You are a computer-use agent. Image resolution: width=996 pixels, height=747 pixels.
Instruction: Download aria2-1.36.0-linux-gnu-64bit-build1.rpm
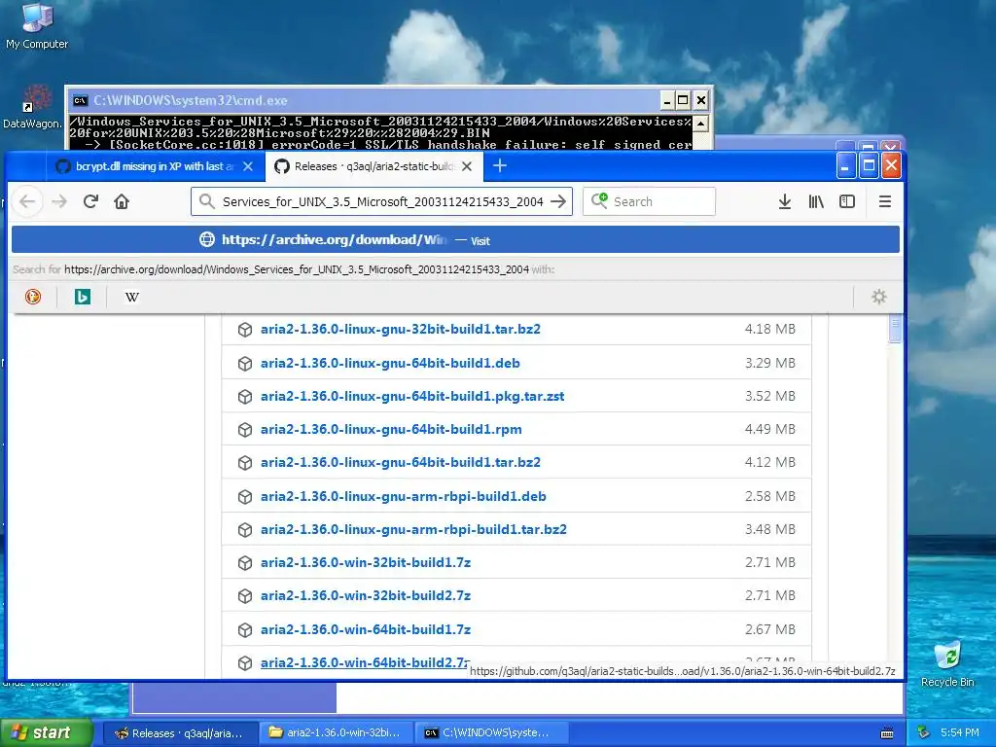pos(391,429)
